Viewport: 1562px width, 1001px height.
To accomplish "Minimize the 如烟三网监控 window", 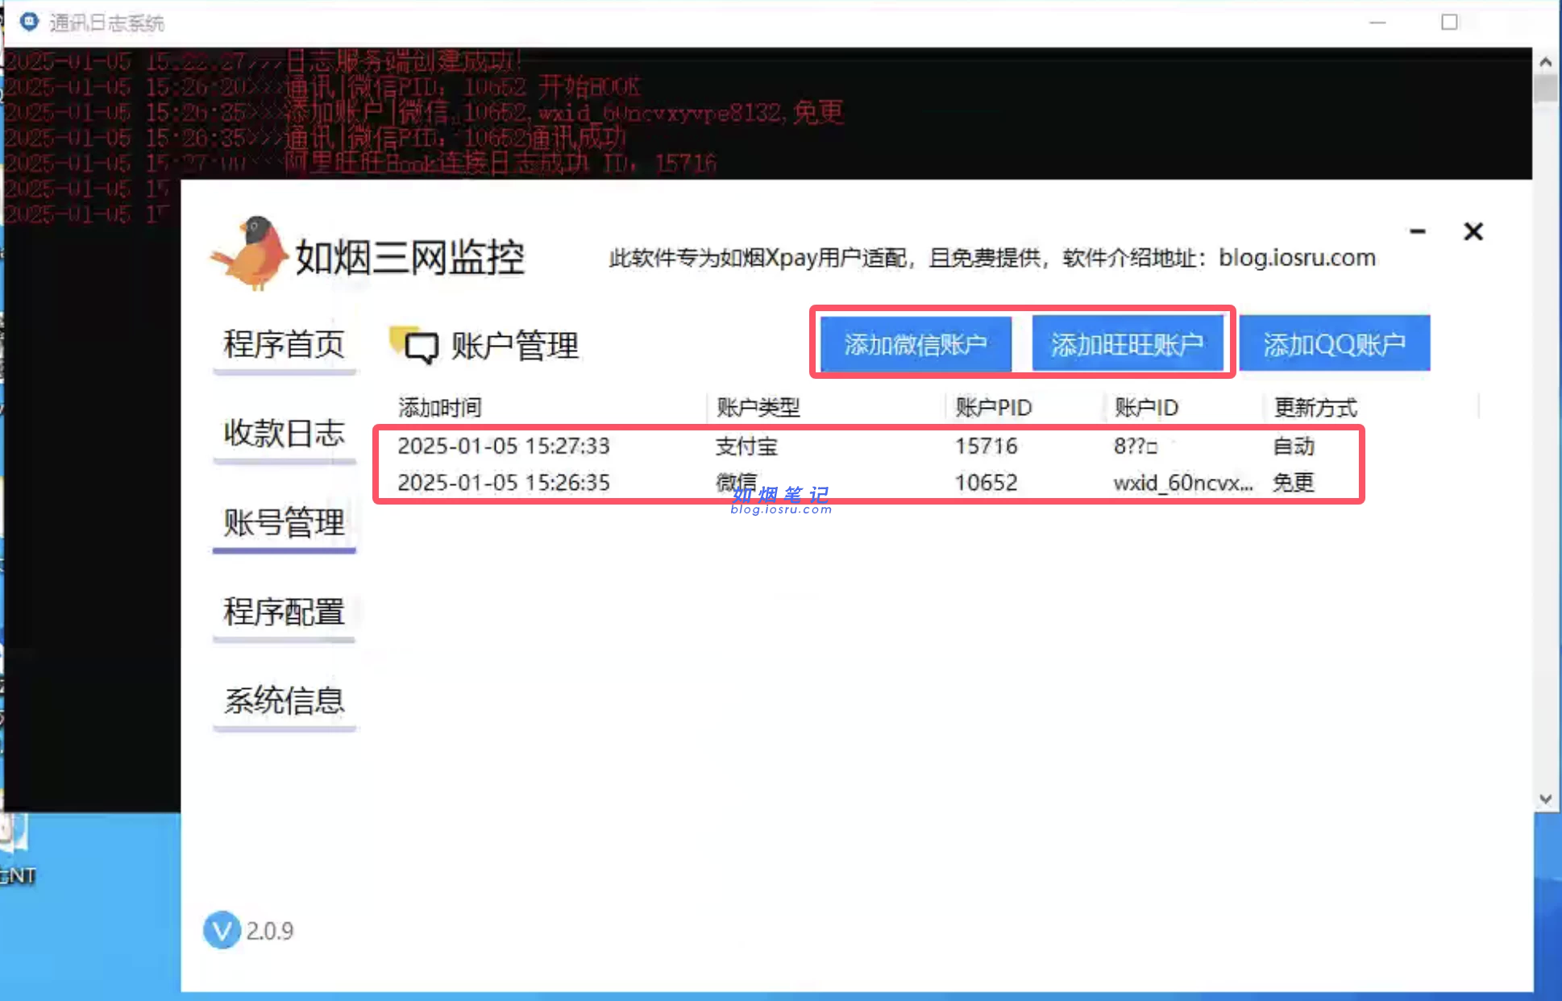I will [1418, 232].
